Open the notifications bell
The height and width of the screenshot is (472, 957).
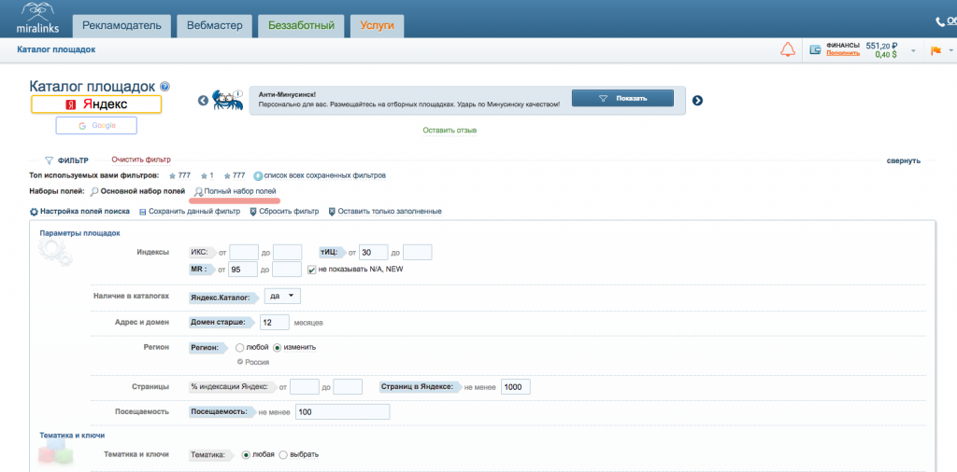coord(788,50)
